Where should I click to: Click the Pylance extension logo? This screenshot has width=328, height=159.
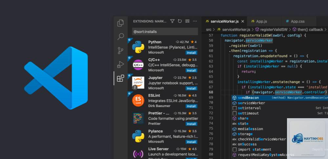[138, 136]
